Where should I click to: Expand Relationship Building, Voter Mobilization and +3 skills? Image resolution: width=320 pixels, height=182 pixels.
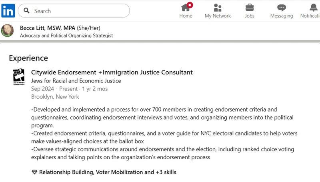coord(108,172)
